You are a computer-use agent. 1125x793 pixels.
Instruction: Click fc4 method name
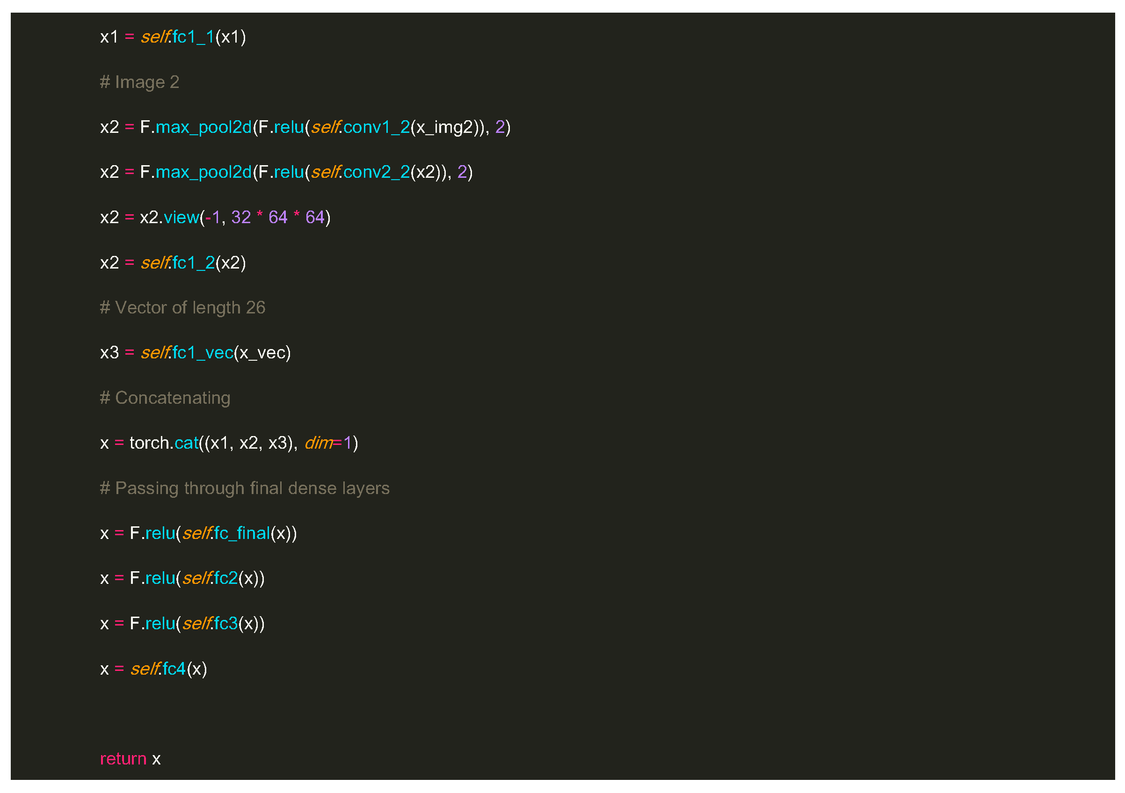pyautogui.click(x=174, y=669)
